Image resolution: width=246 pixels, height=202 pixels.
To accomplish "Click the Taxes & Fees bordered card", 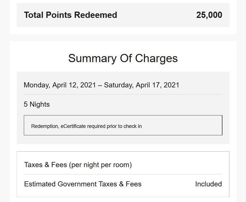I will pyautogui.click(x=123, y=174).
